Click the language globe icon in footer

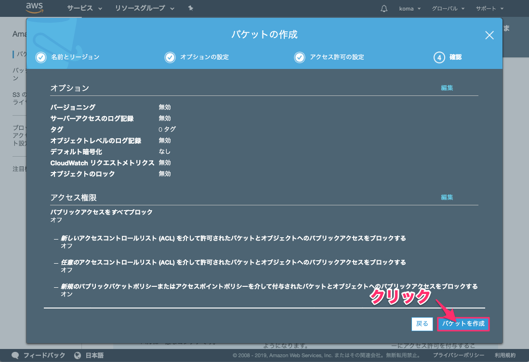click(x=78, y=356)
